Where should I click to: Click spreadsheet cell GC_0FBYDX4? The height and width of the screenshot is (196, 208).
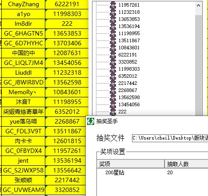click(23, 151)
